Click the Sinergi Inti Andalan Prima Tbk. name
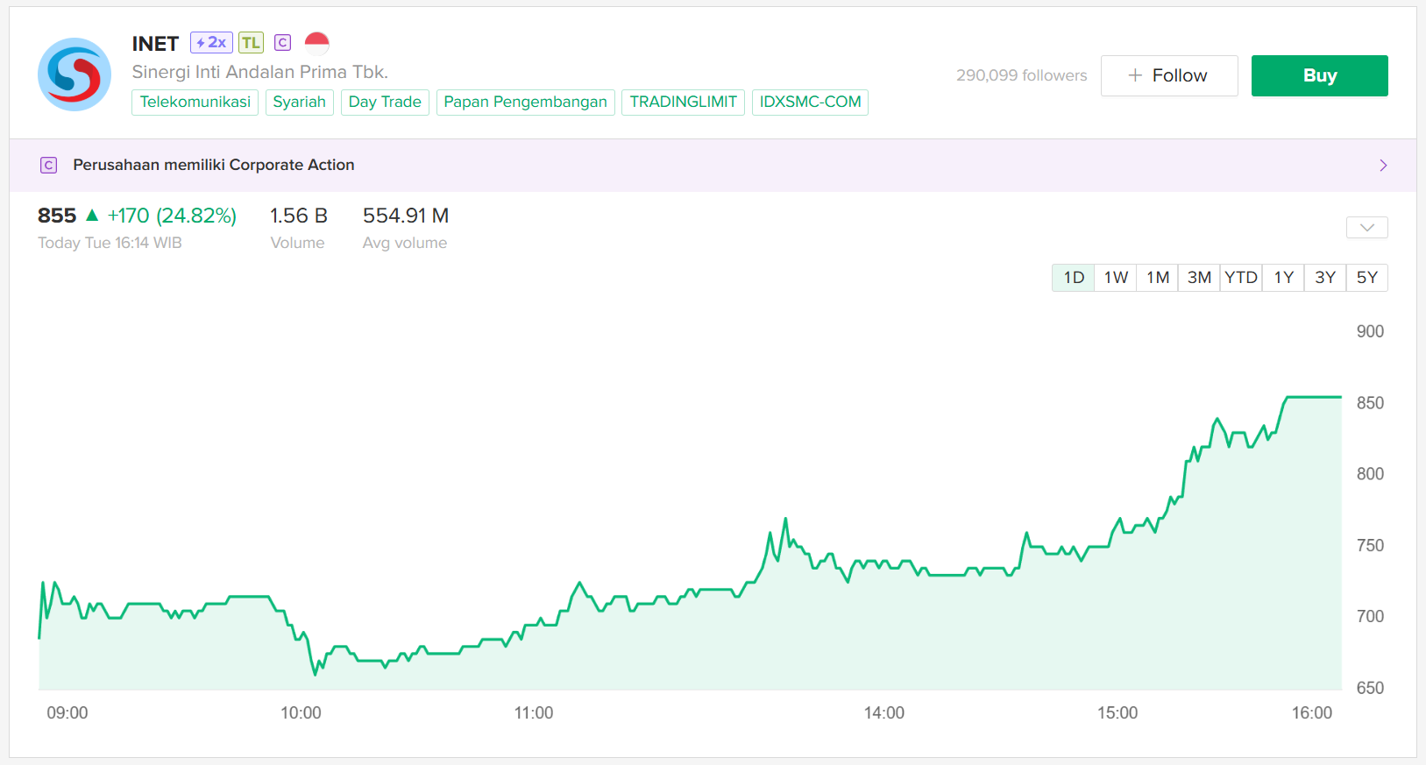Screen dimensions: 1426x765 pos(260,72)
